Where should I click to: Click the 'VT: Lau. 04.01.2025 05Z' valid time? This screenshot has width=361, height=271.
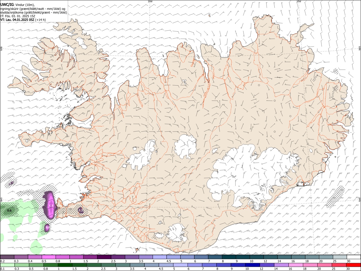click(17, 20)
